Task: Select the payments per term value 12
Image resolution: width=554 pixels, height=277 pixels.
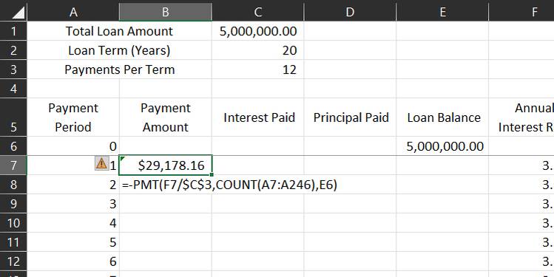Action: tap(258, 69)
